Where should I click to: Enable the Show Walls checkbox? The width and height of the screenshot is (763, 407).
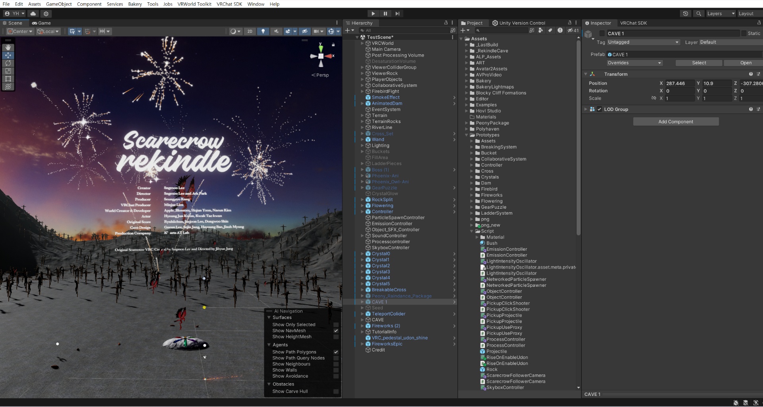click(x=336, y=370)
